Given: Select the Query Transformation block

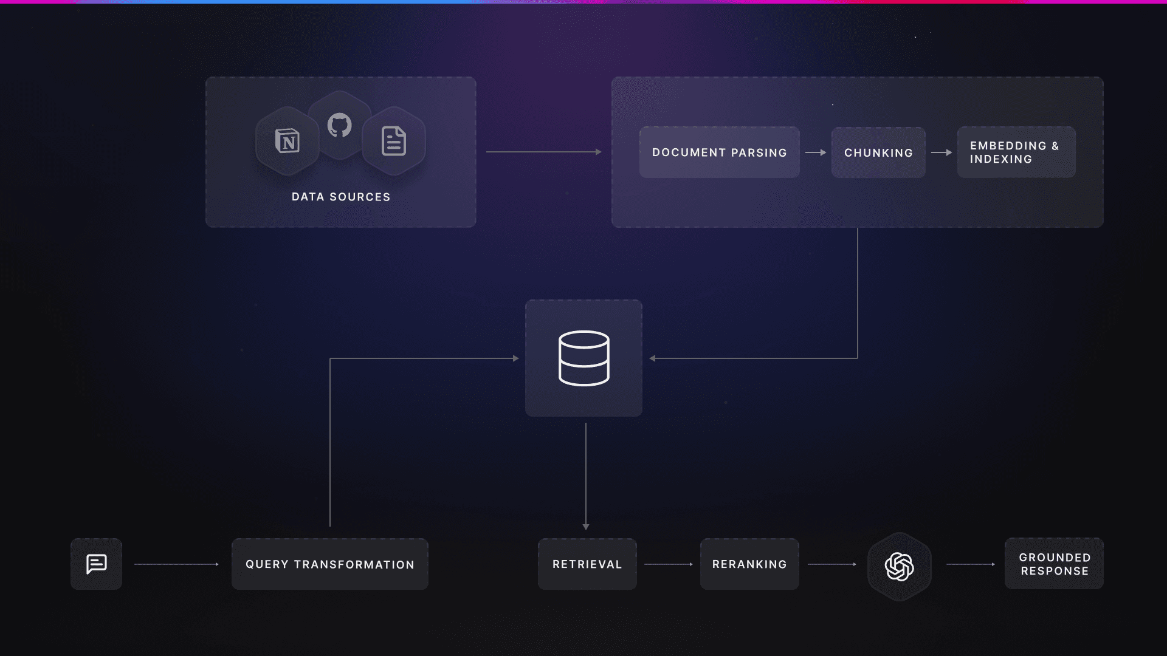Looking at the screenshot, I should (329, 564).
